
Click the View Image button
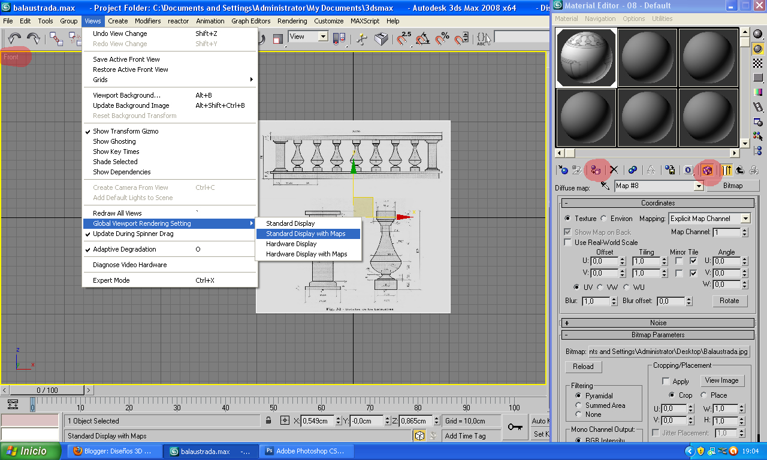click(x=721, y=380)
